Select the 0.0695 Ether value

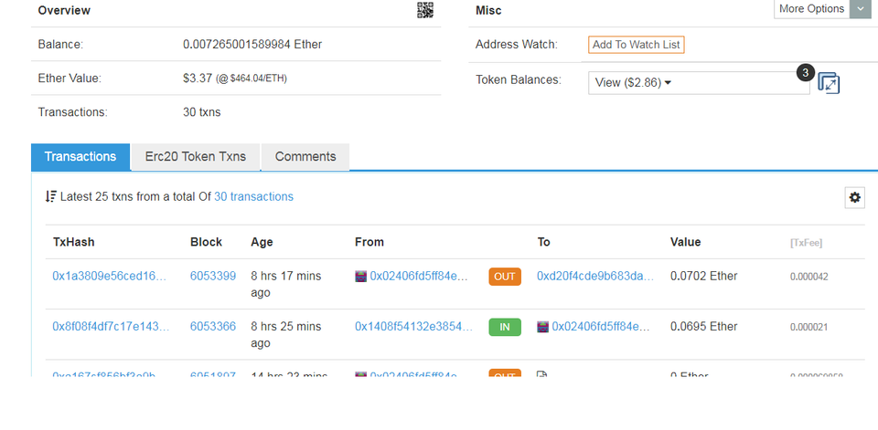tap(704, 327)
